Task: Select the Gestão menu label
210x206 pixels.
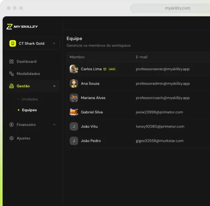Action: (23, 86)
